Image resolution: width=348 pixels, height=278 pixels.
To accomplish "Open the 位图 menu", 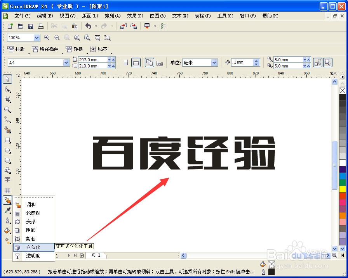I will click(x=158, y=16).
